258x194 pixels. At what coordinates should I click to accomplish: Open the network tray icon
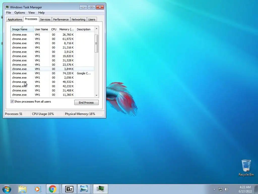(x=220, y=189)
